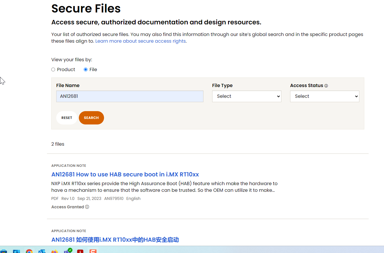The width and height of the screenshot is (384, 253).
Task: Click the orange SEARCH button
Action: 91,118
